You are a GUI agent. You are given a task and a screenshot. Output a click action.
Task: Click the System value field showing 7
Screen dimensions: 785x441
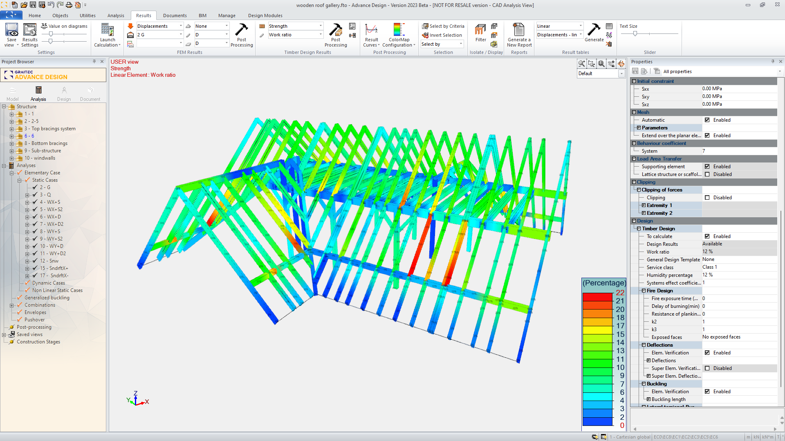pos(739,151)
